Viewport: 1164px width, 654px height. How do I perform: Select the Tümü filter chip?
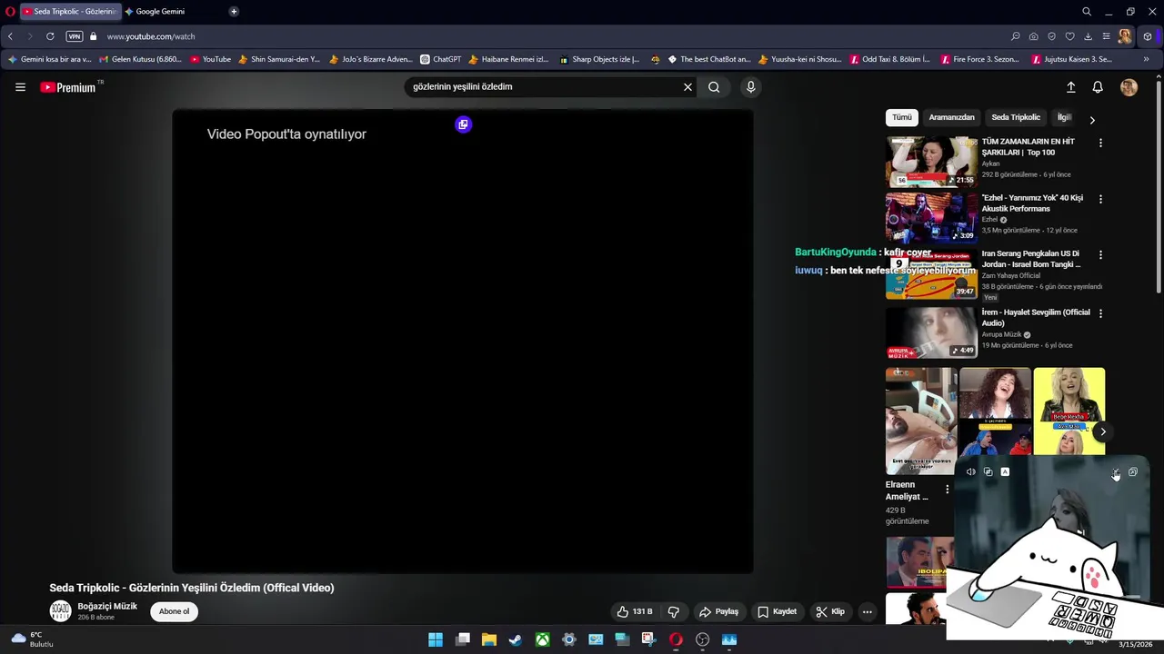(901, 117)
